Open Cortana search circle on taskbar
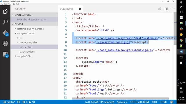Screen dimensions: 186x104 click(181, 7)
